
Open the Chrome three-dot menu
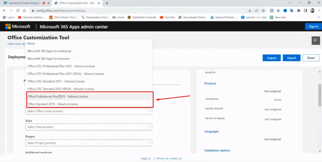319,11
